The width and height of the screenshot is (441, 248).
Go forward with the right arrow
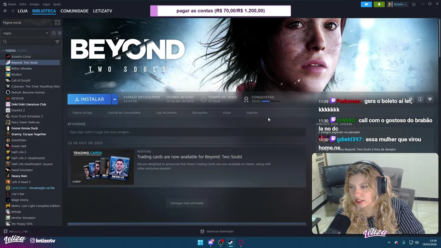[x=12, y=11]
